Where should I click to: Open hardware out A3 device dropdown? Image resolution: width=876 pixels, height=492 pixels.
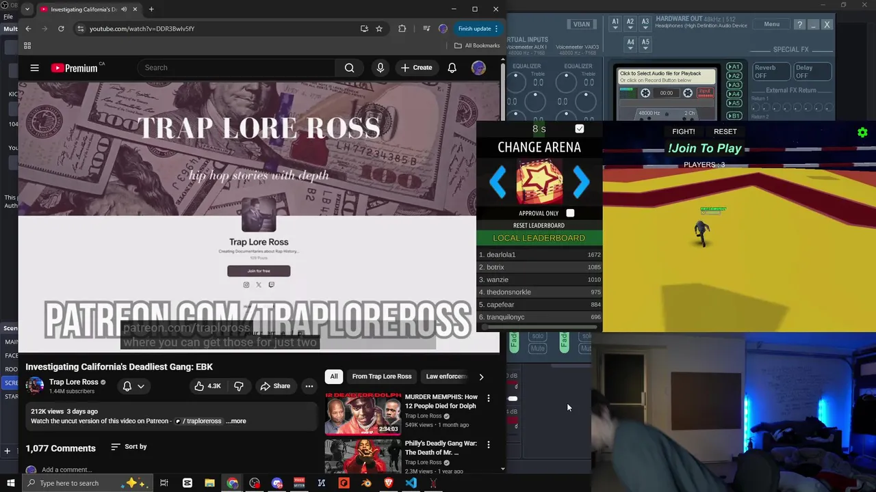[x=645, y=24]
